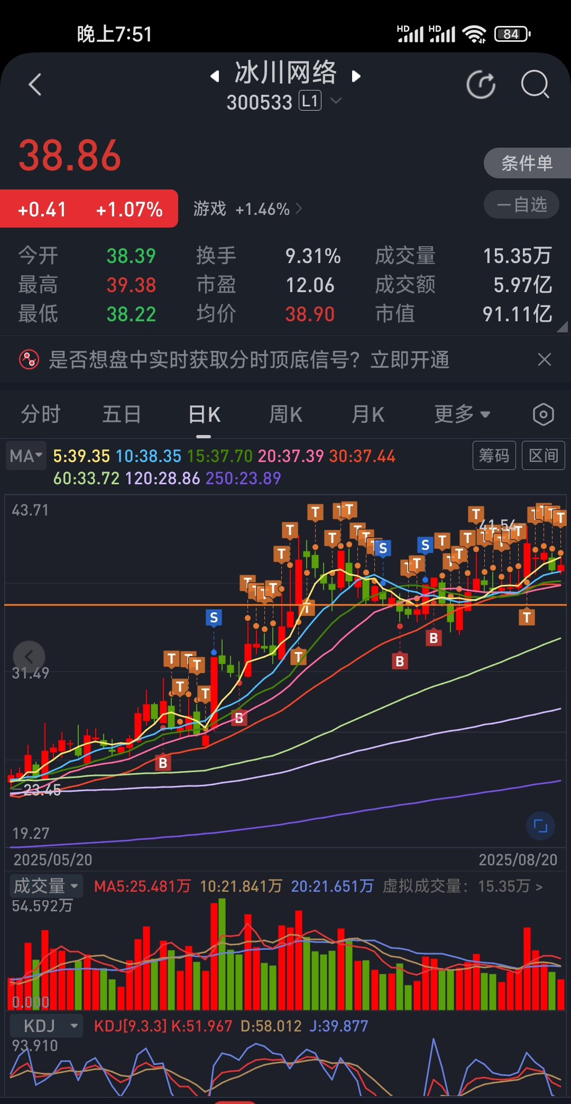Screen dimensions: 571x1104
Task: Tap 成交额 value 5.97亿
Action: (522, 285)
